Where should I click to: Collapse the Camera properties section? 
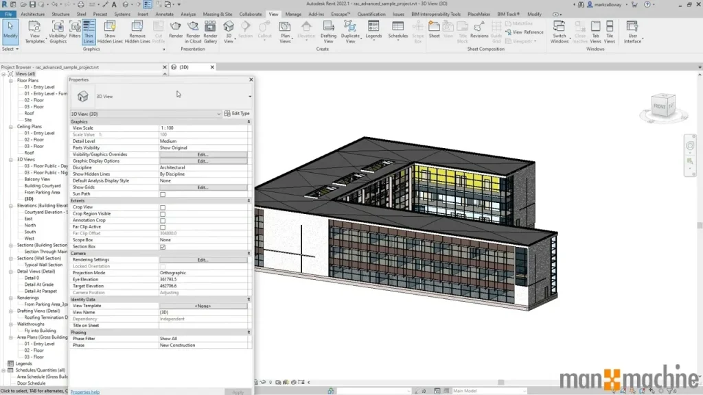coord(249,254)
